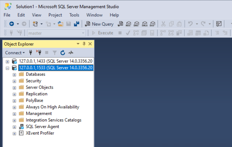Click the Comment Out Selected Lines icon
This screenshot has height=147, width=232.
[217, 33]
